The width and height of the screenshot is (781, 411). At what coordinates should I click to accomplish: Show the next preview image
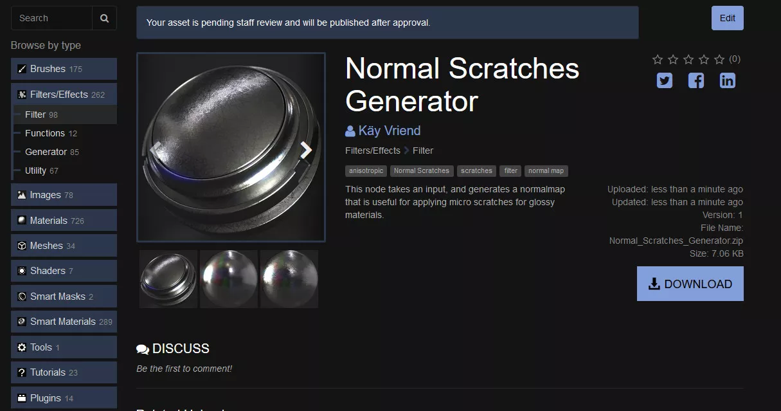tap(306, 150)
